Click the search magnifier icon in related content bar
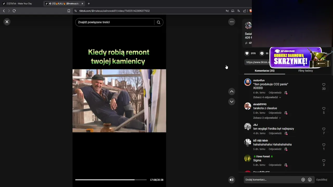Viewport: 333px width, 187px height. 158,22
